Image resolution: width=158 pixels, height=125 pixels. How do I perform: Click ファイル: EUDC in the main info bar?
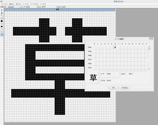pyautogui.click(x=61, y=7)
